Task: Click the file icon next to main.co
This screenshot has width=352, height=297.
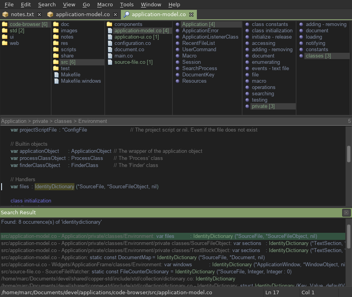Action: (x=110, y=56)
